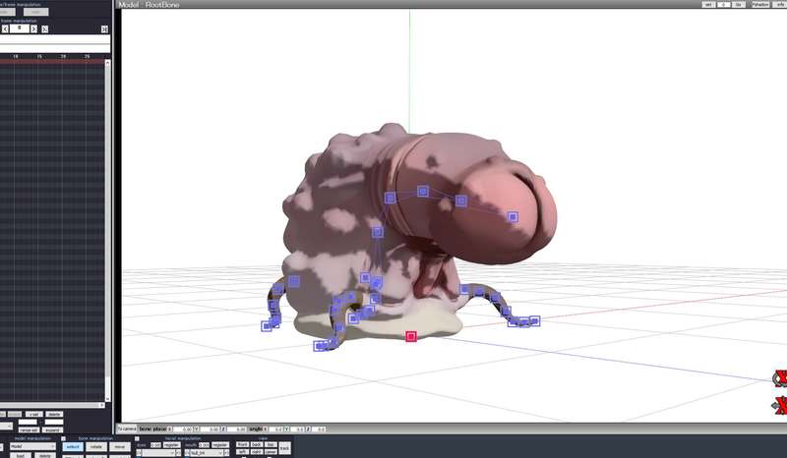
Task: Switch to the 'back' view
Action: 257,444
